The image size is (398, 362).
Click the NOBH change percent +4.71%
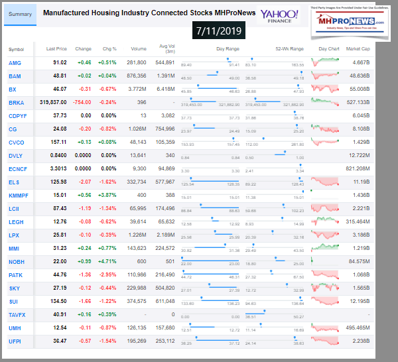(107, 261)
